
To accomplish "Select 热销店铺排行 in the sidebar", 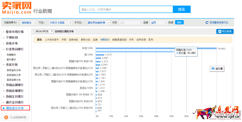I will point(15,91).
